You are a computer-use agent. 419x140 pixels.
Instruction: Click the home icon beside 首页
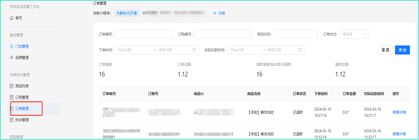click(12, 18)
